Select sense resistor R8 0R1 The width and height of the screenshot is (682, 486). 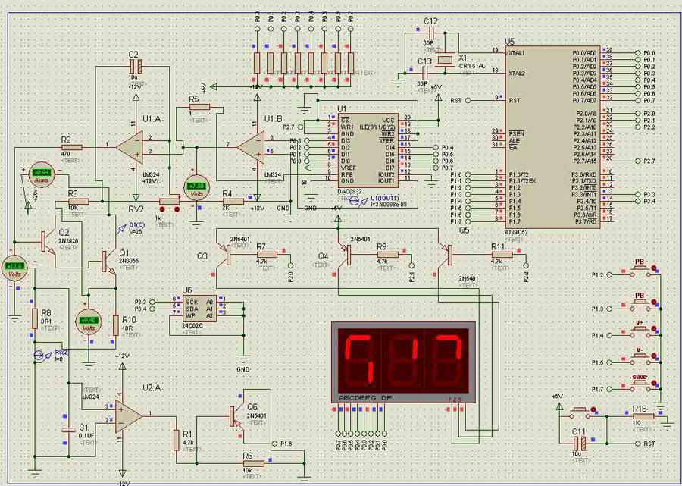click(x=35, y=319)
